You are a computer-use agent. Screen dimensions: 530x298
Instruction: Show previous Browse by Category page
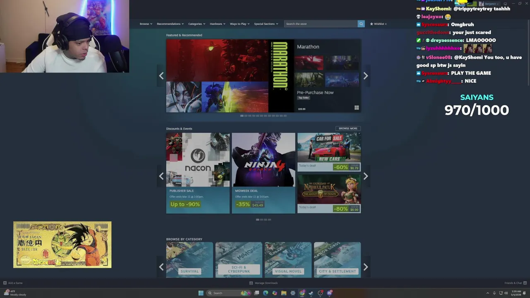(x=161, y=267)
